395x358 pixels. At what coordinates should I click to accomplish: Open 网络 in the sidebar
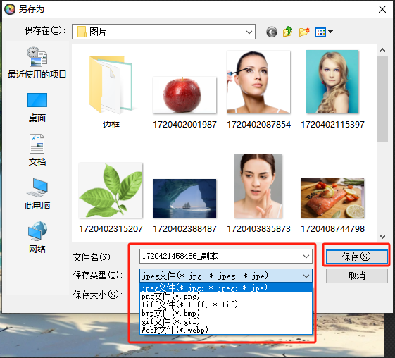37,237
